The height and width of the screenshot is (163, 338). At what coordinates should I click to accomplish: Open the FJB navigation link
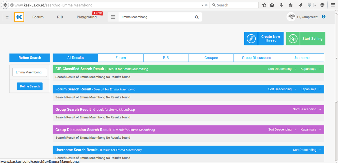coord(60,17)
